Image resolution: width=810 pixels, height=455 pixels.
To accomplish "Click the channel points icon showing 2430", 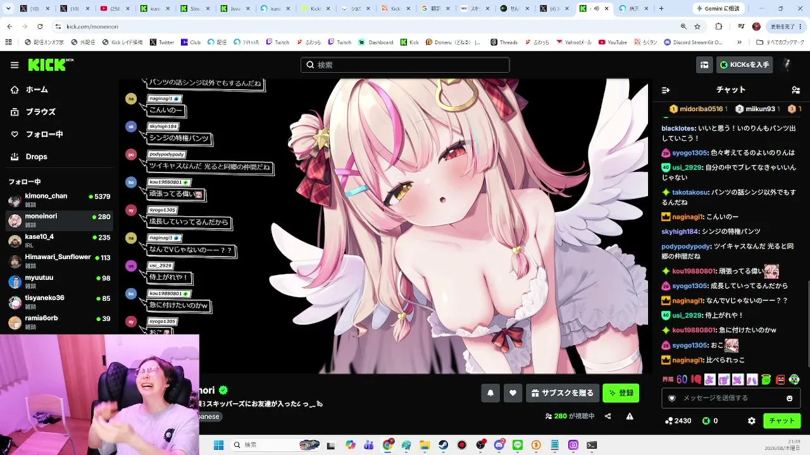I will tap(678, 421).
